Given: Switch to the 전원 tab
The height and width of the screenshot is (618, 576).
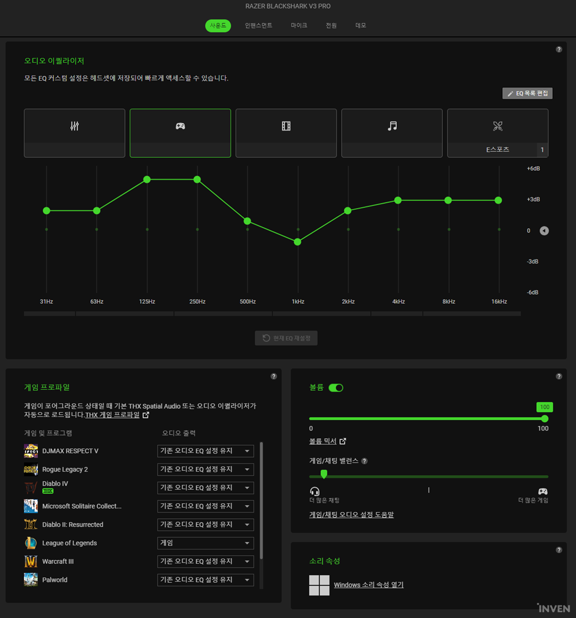Looking at the screenshot, I should pyautogui.click(x=331, y=25).
